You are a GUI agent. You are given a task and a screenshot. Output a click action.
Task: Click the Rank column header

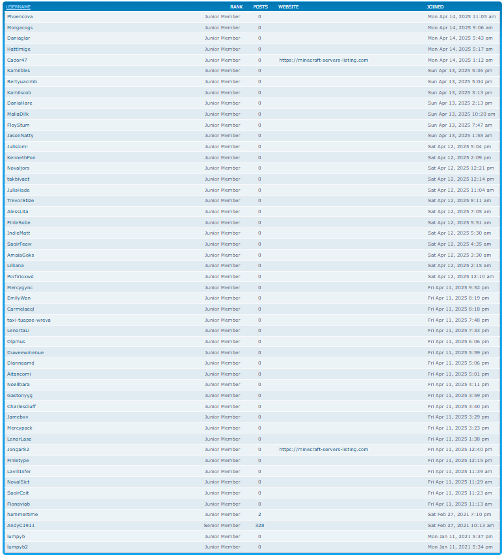236,6
